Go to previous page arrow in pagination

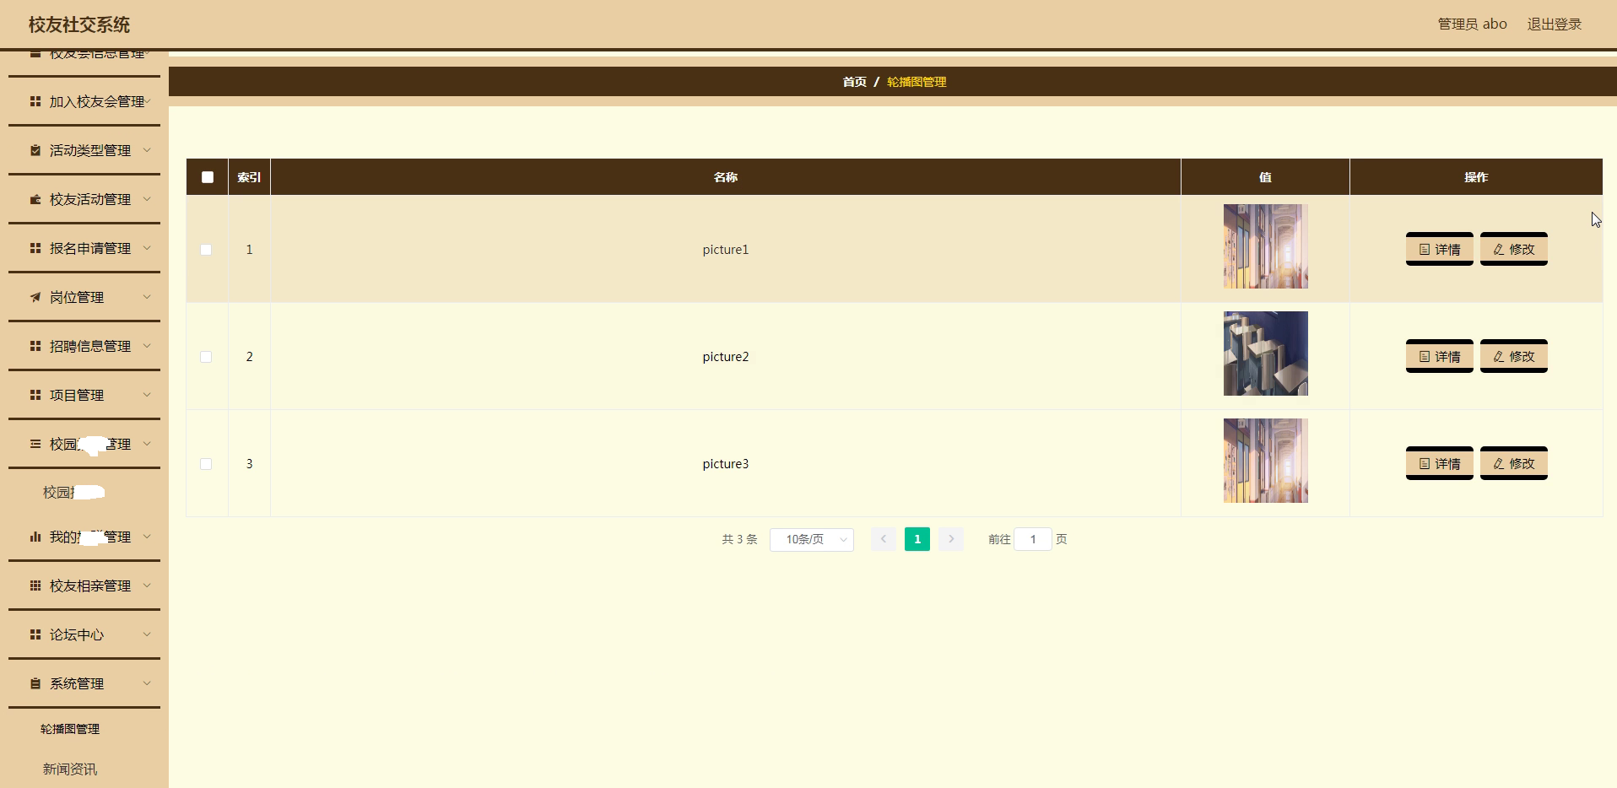pos(884,539)
